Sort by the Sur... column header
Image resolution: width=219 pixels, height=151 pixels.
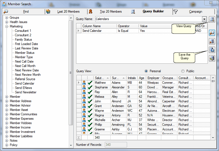[118, 78]
